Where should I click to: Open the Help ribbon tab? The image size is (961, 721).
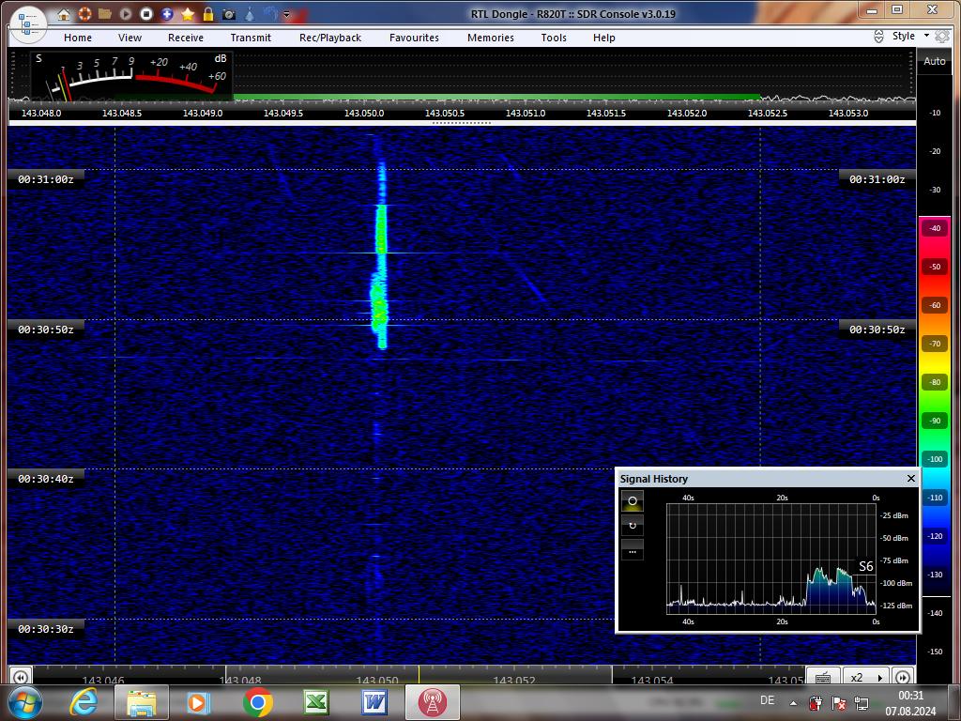tap(604, 38)
